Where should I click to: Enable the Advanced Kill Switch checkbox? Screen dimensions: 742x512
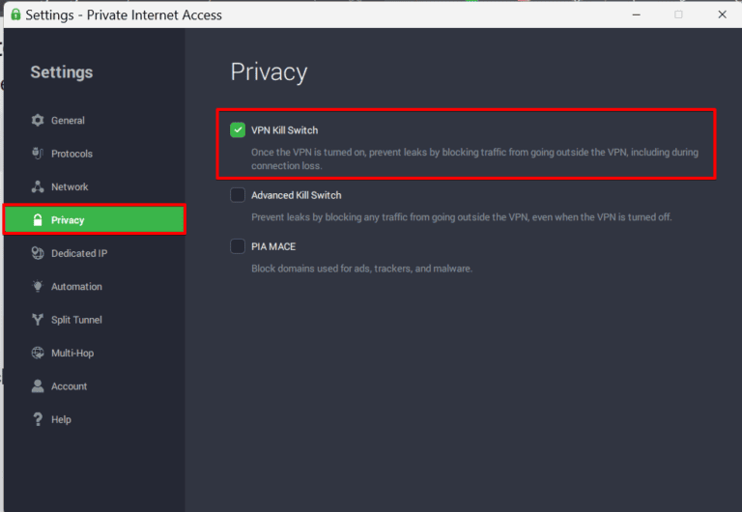[238, 195]
